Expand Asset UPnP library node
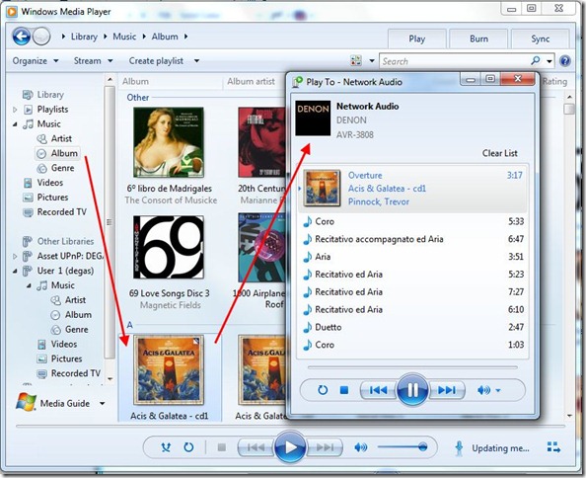Screen dimensions: 586x478 15,256
